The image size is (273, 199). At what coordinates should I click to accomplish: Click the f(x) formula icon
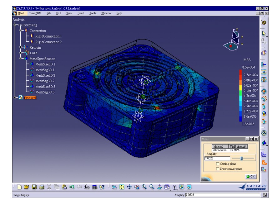[87, 187]
